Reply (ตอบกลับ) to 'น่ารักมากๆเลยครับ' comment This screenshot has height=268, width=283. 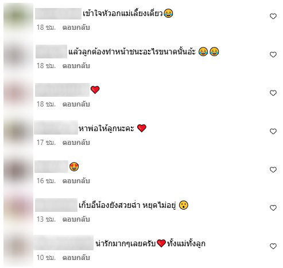coord(76,258)
